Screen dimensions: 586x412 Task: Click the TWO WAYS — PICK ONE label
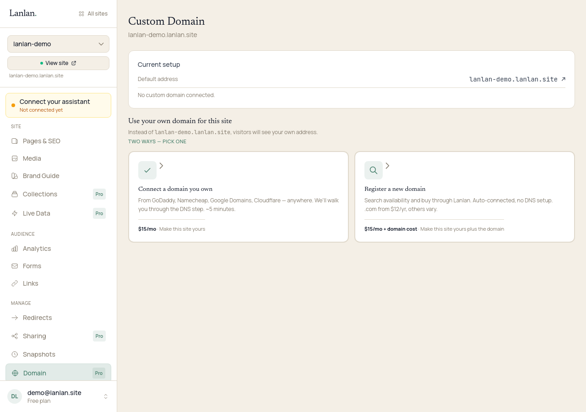tap(157, 141)
